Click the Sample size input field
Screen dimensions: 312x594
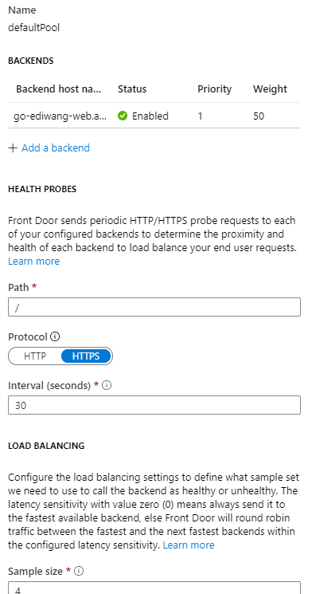coord(154,588)
